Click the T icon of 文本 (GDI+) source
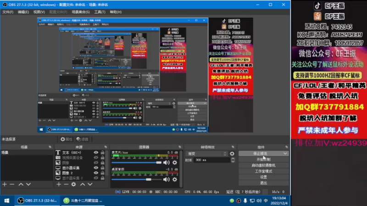367x206 pixels. tap(58, 152)
